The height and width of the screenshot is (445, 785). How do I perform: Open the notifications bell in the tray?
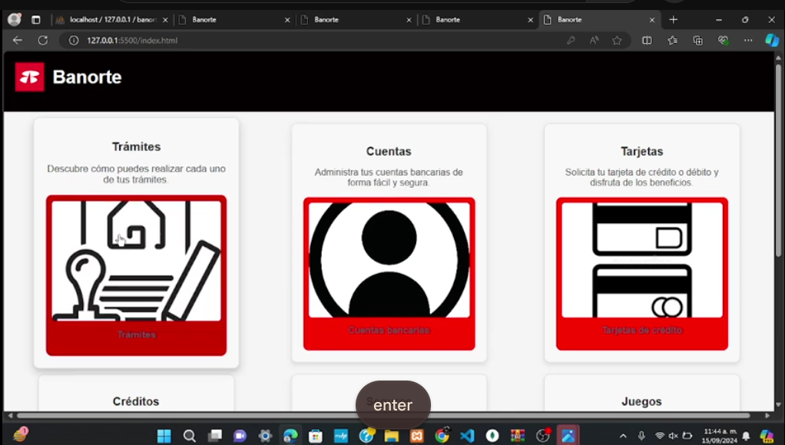click(x=746, y=436)
